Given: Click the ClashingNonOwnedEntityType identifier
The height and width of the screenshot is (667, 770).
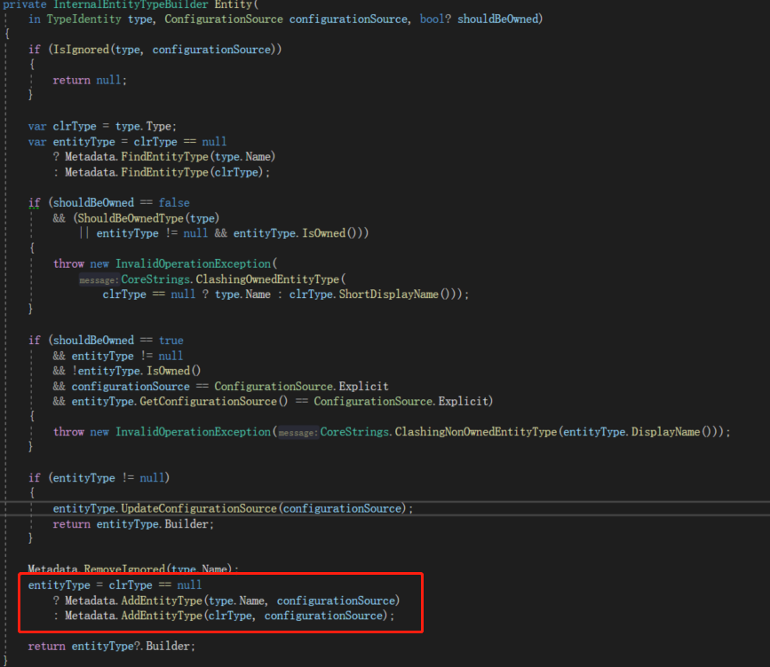Looking at the screenshot, I should 476,432.
